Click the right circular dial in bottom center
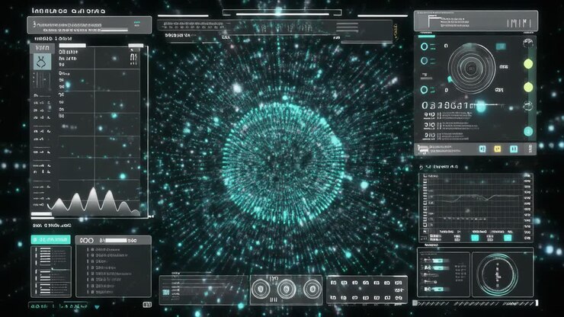This screenshot has width=564, height=317. tap(312, 289)
